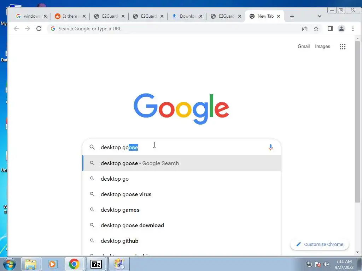
Task: Open the clock showing 7:11 AM
Action: tap(344, 264)
